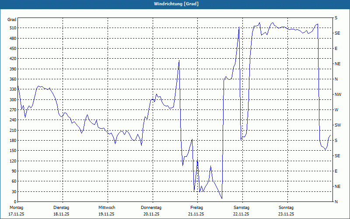The image size is (350, 219).
Task: Click the date 19.11.25
Action: tap(106, 214)
